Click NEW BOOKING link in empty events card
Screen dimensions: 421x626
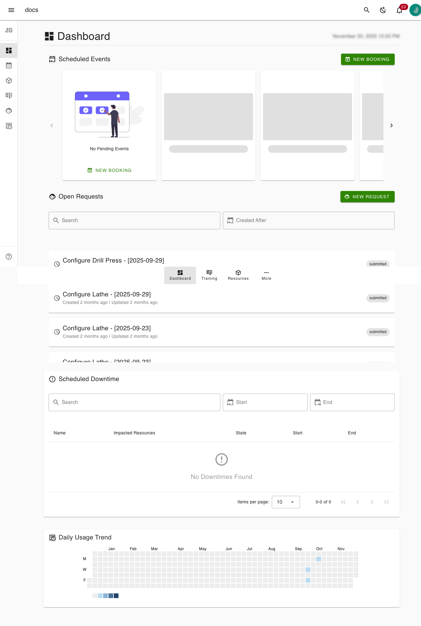click(109, 170)
